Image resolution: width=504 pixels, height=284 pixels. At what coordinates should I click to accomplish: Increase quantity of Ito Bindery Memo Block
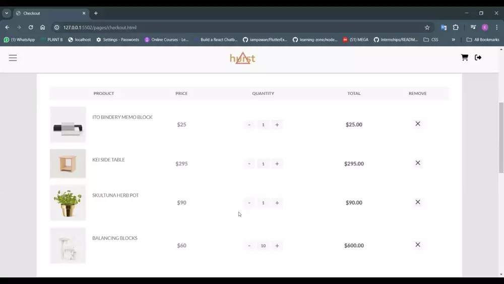[277, 125]
